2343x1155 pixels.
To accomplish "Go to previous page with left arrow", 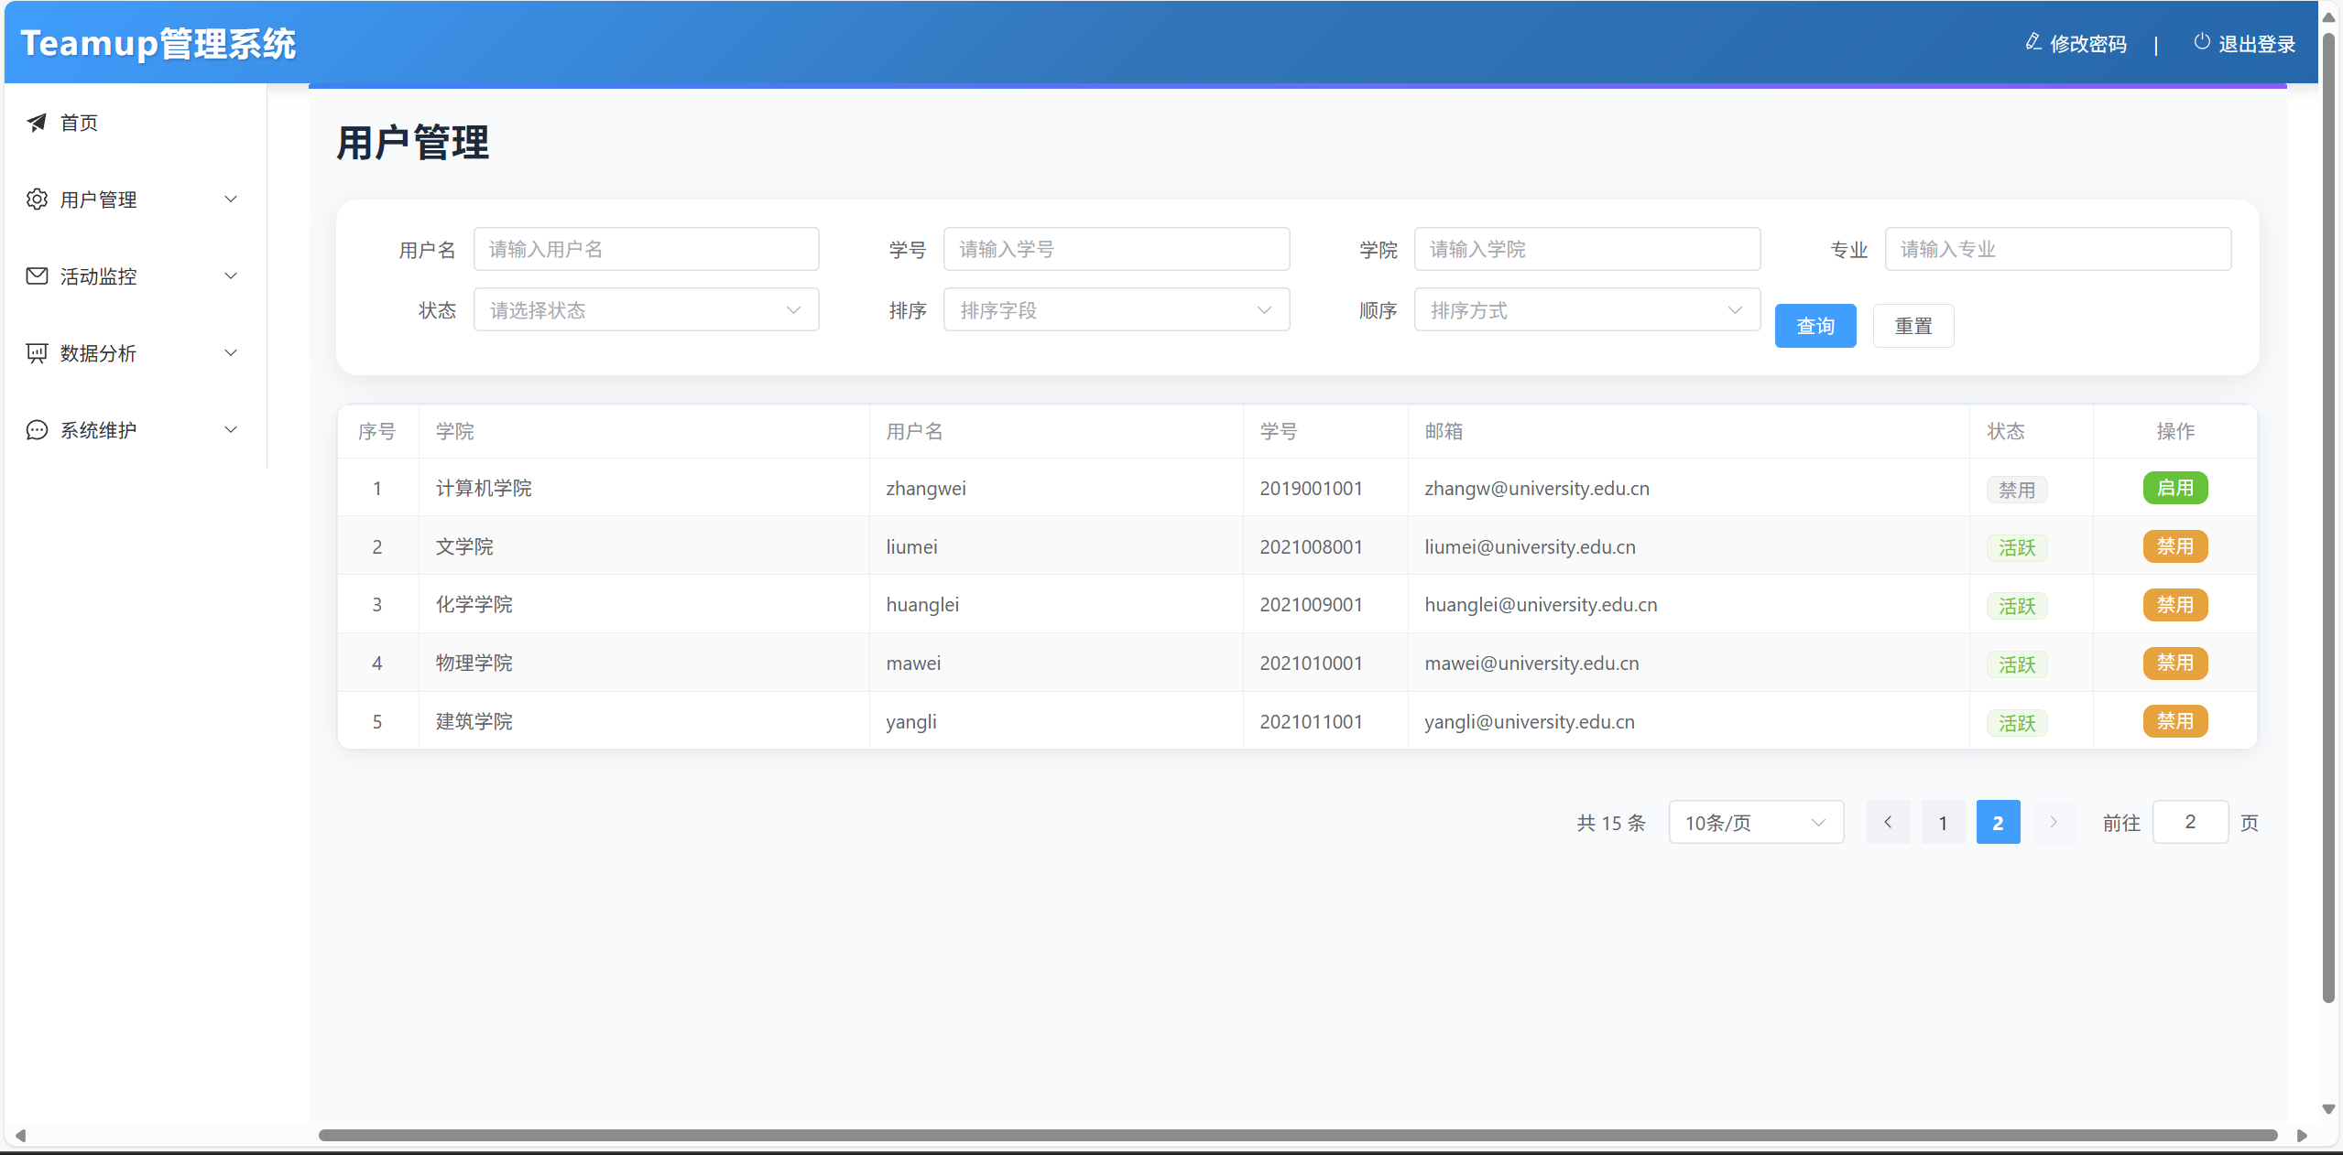I will pyautogui.click(x=1888, y=822).
